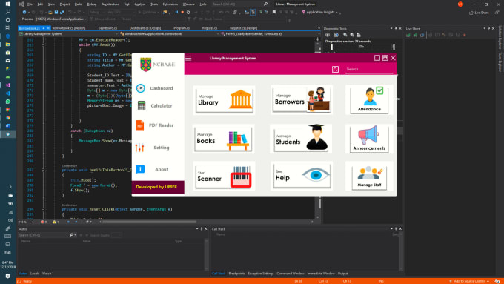Click Add to Source Control in status bar
The width and height of the screenshot is (504, 284).
[469, 281]
